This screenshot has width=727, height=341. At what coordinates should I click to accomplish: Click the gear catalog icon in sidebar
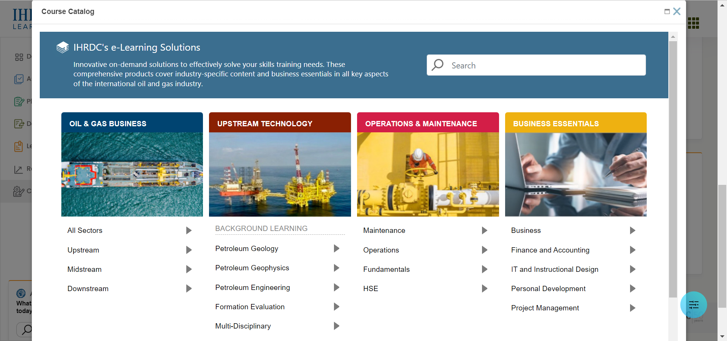19,191
